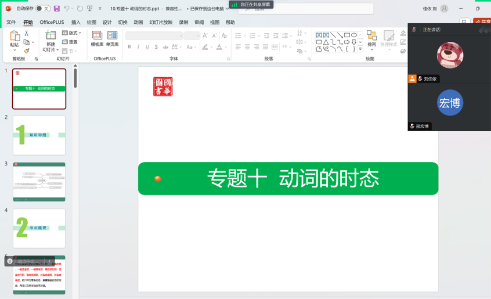The image size is (491, 299).
Task: Click the 重置 reset button
Action: [70, 42]
